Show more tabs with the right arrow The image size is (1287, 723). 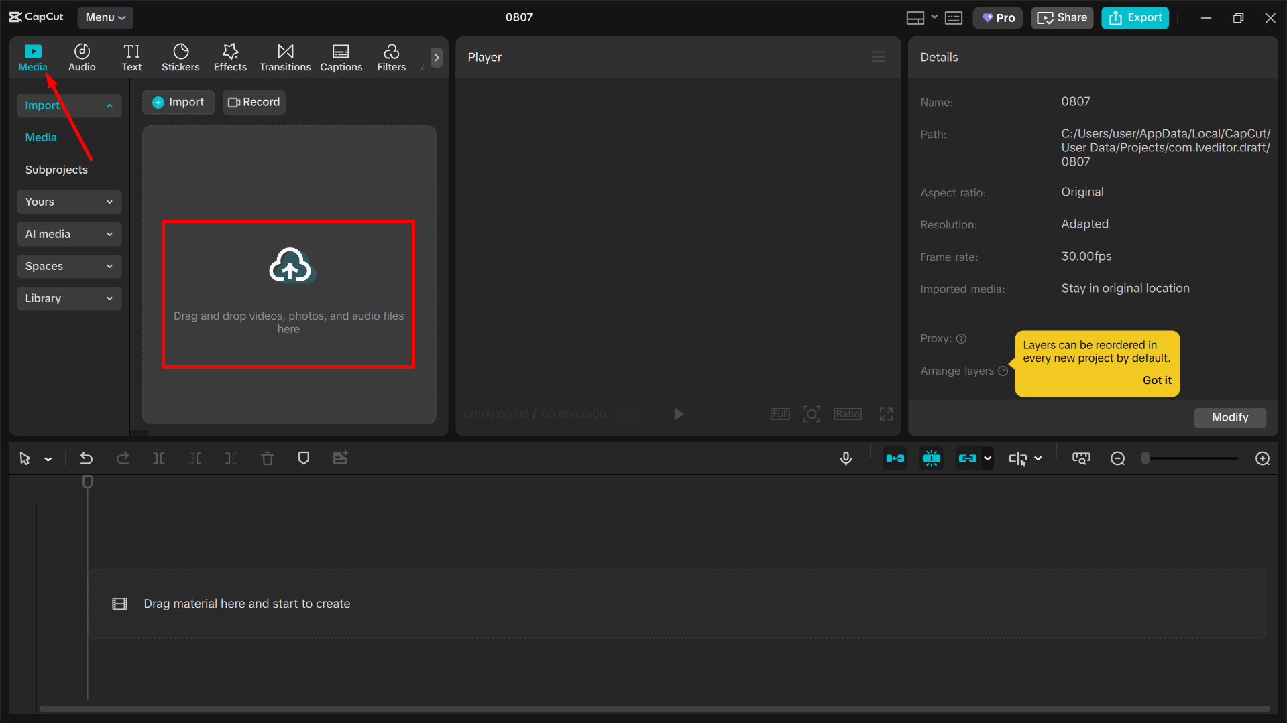coord(437,58)
